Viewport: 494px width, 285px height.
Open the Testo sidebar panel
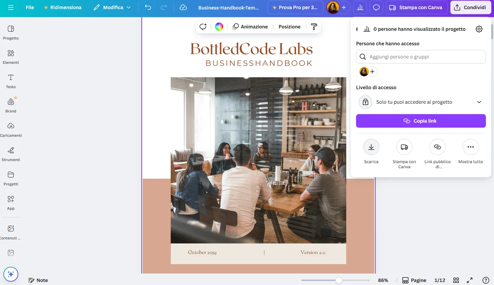11,81
